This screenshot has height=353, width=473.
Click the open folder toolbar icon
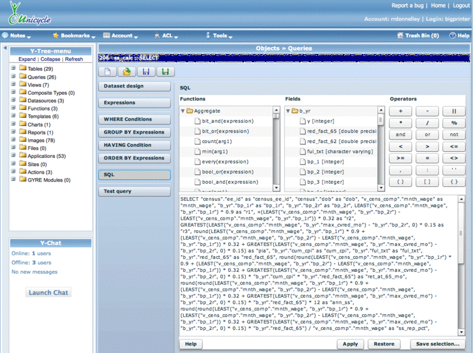click(x=126, y=72)
